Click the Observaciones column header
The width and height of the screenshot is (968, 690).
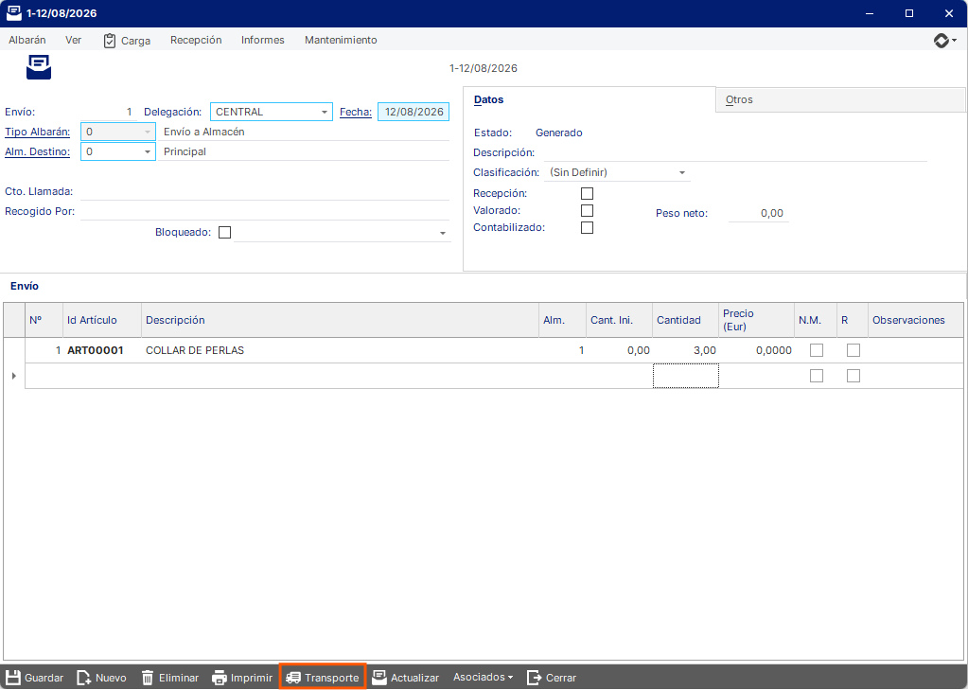(x=916, y=320)
